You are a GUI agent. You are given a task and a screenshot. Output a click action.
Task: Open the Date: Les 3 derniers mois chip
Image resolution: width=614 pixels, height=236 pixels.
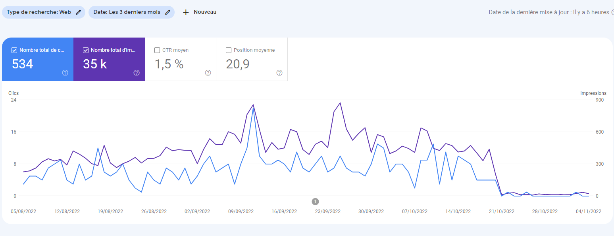[x=131, y=12]
